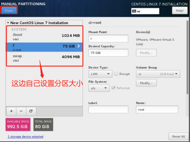Click the 4096 MiB size value

pos(71,57)
